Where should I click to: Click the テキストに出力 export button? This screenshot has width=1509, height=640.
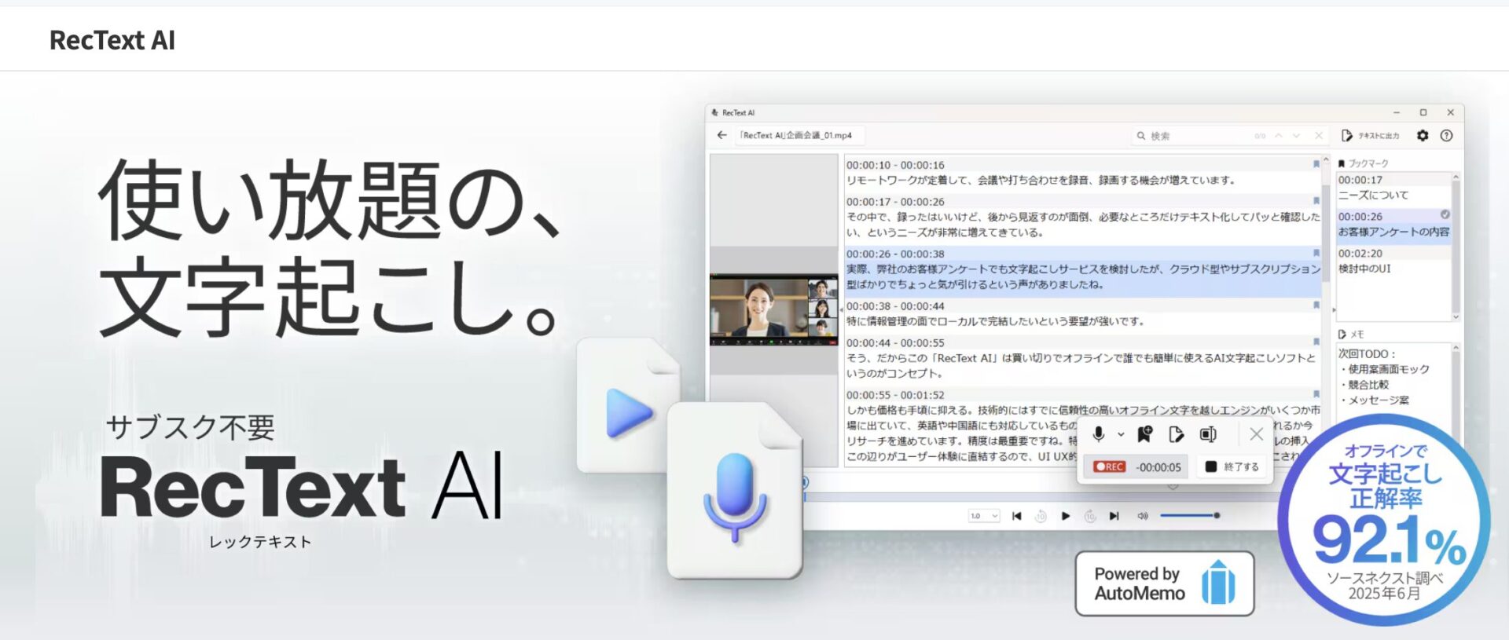click(x=1371, y=136)
